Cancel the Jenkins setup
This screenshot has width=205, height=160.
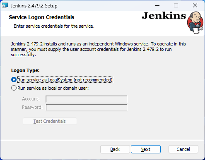[183, 149]
